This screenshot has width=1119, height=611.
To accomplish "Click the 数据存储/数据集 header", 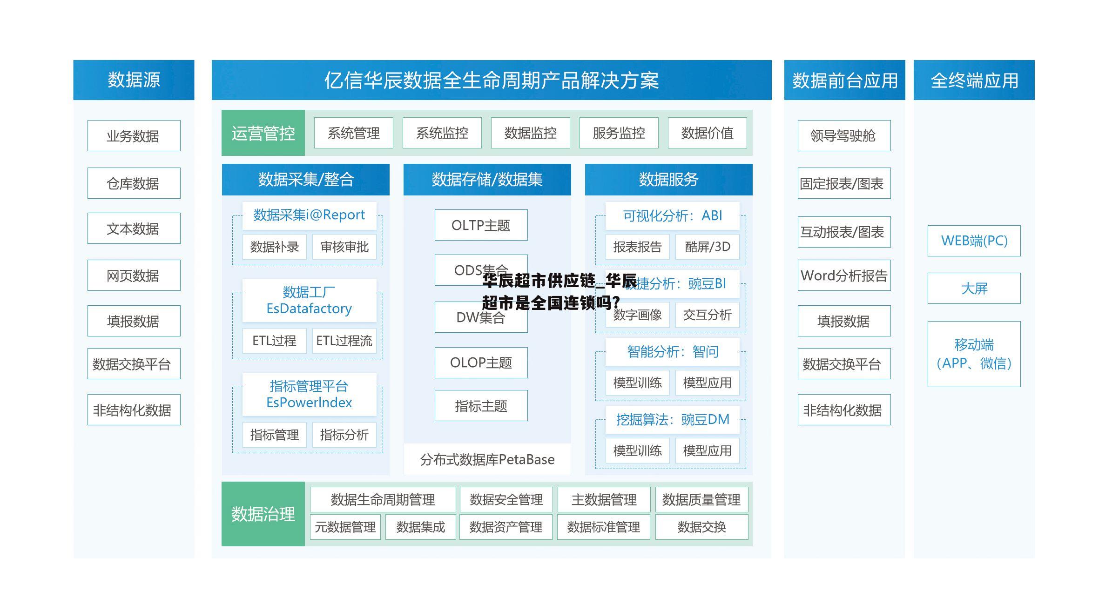I will click(x=487, y=179).
